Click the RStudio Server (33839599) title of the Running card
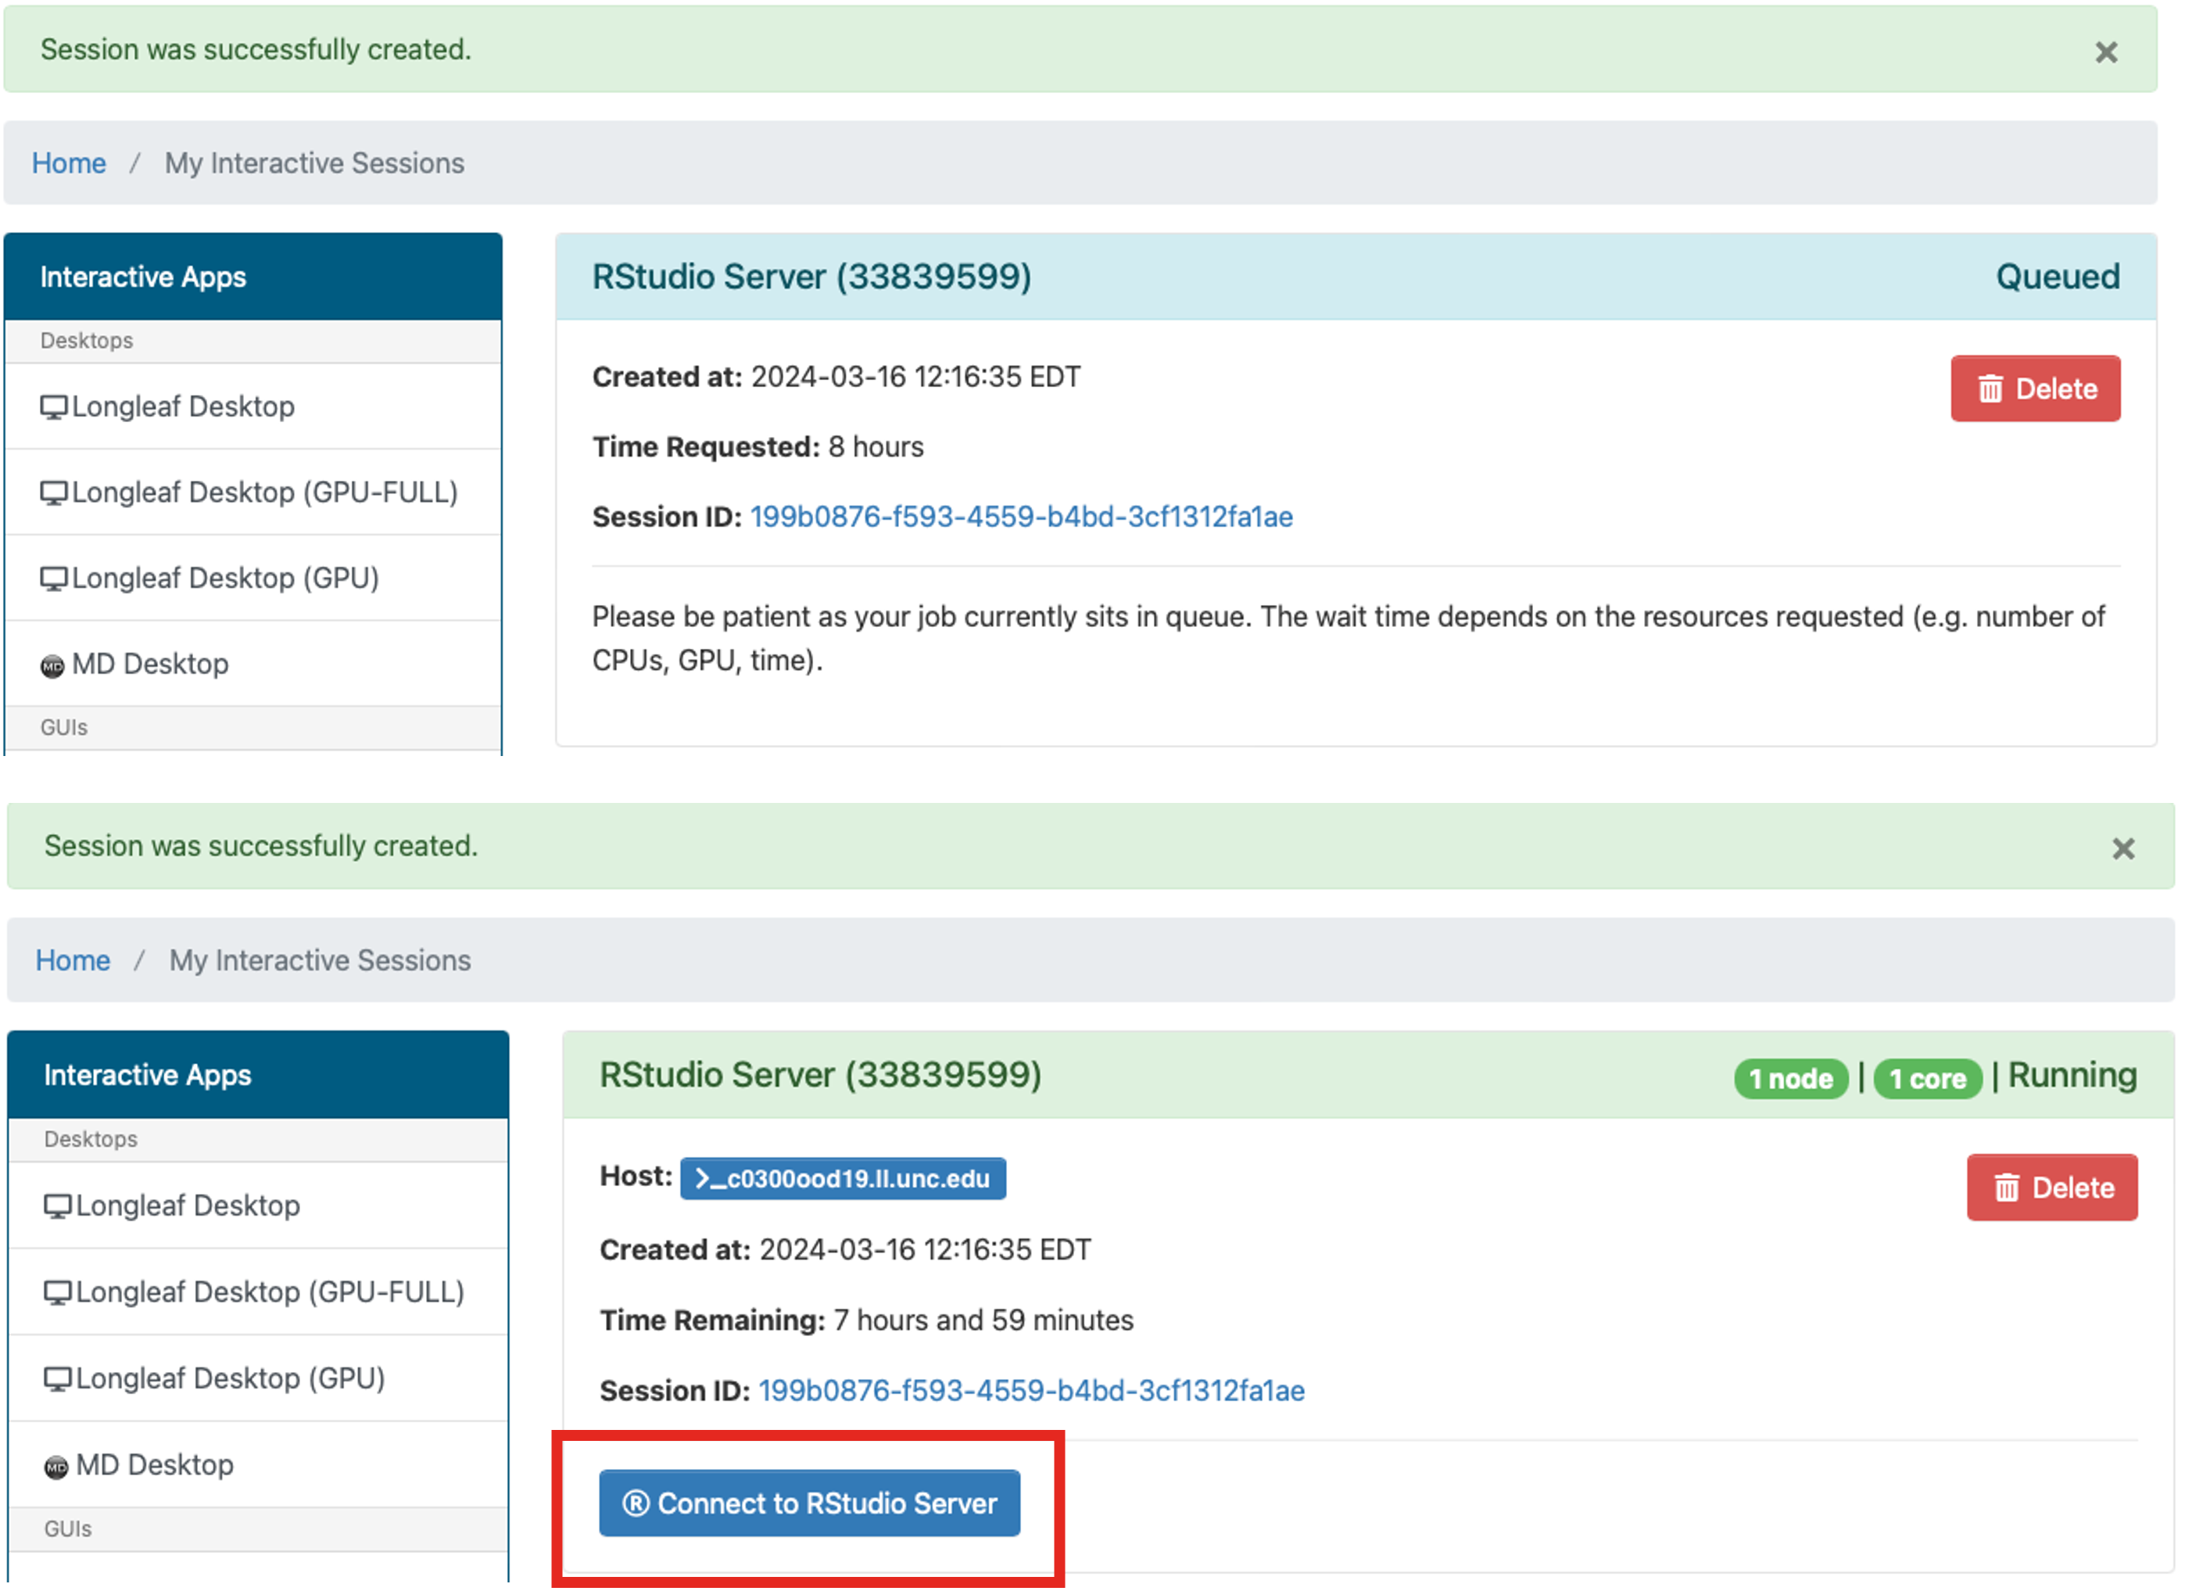 tap(821, 1076)
